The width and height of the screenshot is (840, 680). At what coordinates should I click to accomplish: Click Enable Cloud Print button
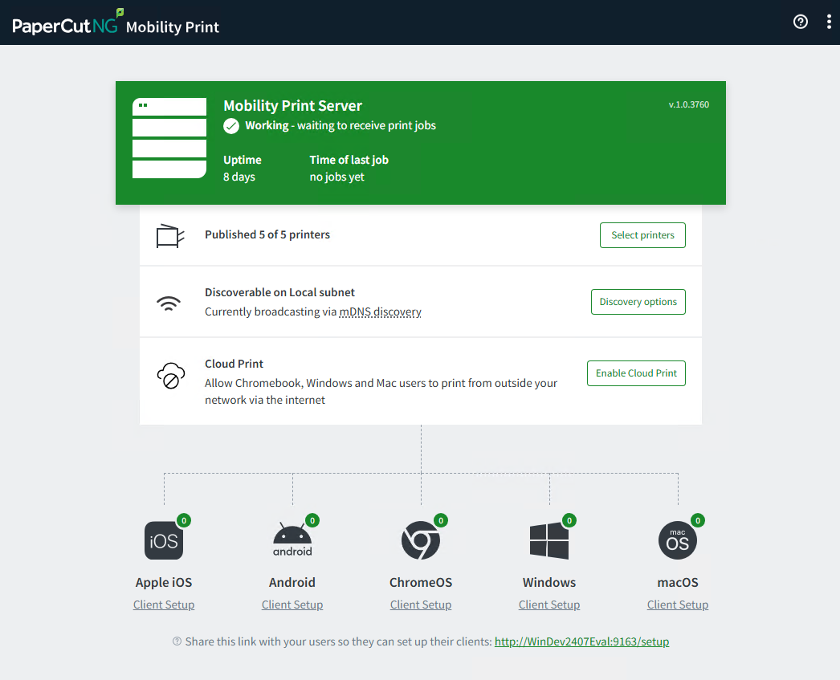[x=636, y=373]
